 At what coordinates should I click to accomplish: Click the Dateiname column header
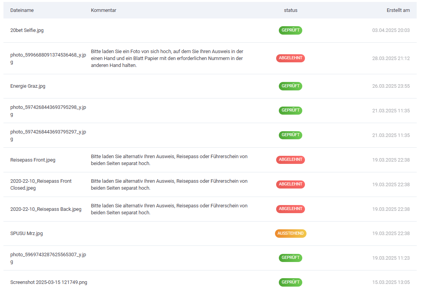22,10
